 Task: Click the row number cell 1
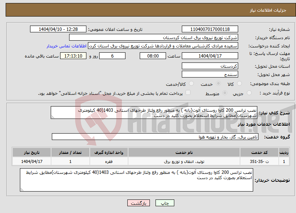pyautogui.click(x=284, y=161)
